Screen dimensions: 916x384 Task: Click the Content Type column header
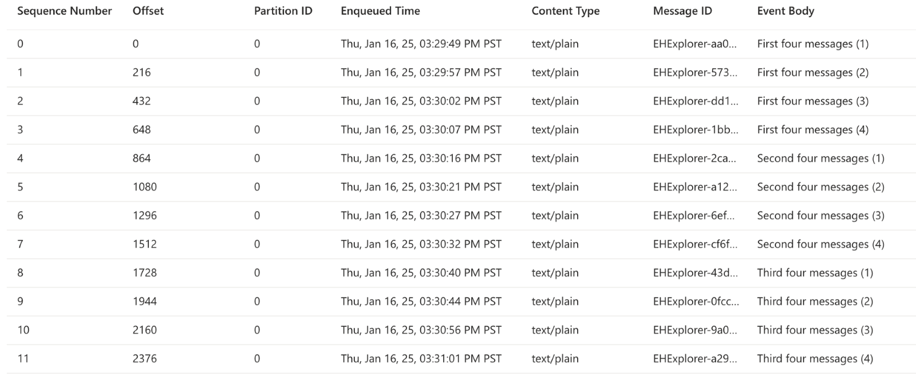point(565,11)
